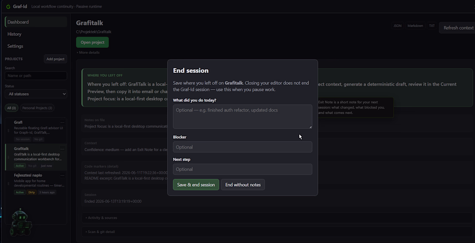Expand the Activity & sources section
The height and width of the screenshot is (243, 475).
[x=101, y=218]
